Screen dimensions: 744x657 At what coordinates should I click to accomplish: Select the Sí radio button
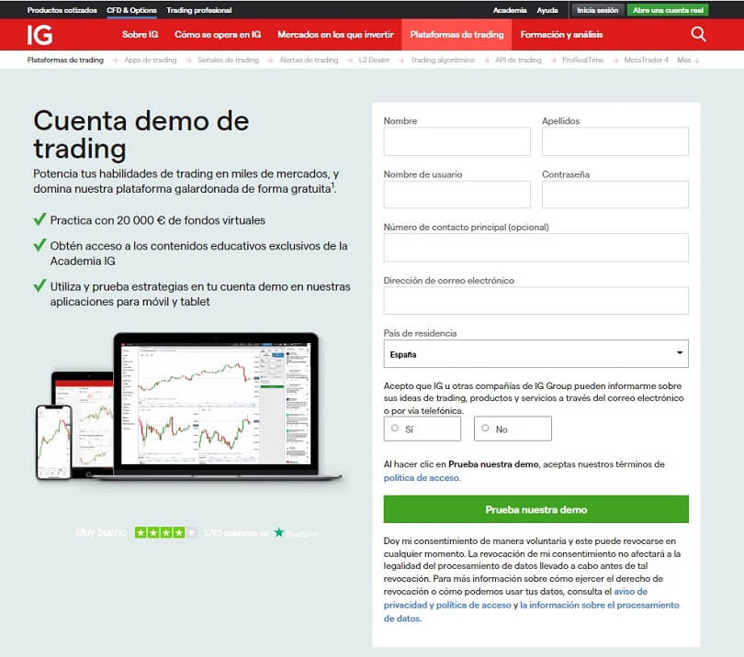395,428
